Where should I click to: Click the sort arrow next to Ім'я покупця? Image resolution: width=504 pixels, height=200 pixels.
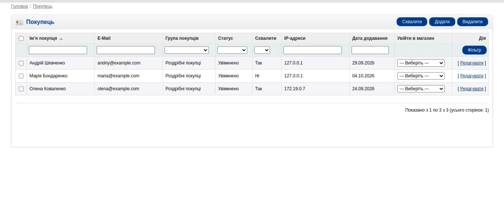[61, 39]
